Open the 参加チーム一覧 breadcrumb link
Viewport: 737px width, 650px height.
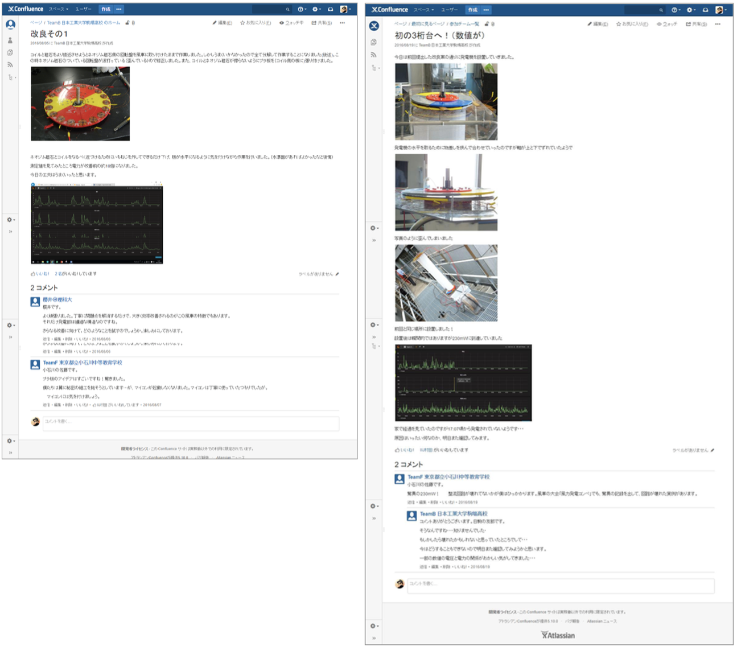coord(464,24)
